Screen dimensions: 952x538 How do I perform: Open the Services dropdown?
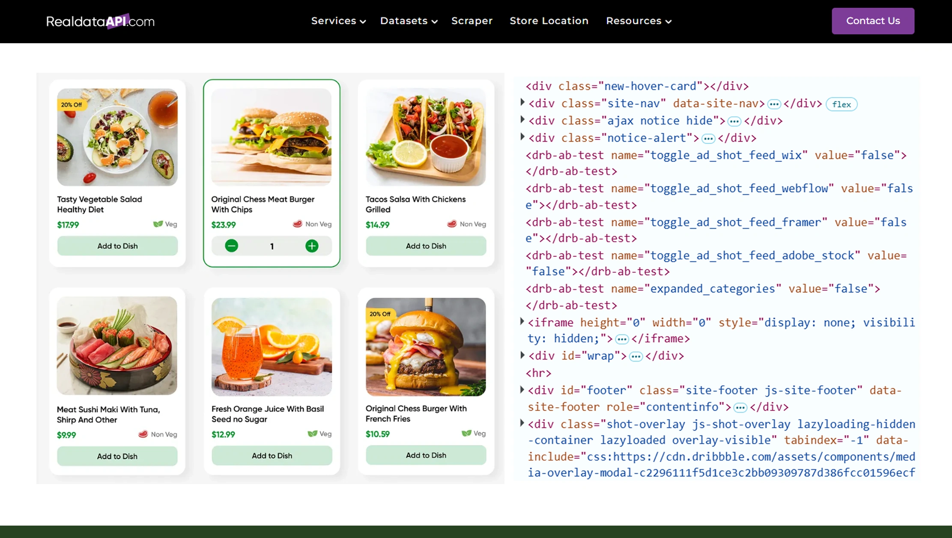coord(338,21)
